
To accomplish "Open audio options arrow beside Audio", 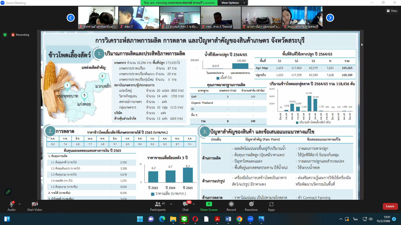I will (20, 204).
